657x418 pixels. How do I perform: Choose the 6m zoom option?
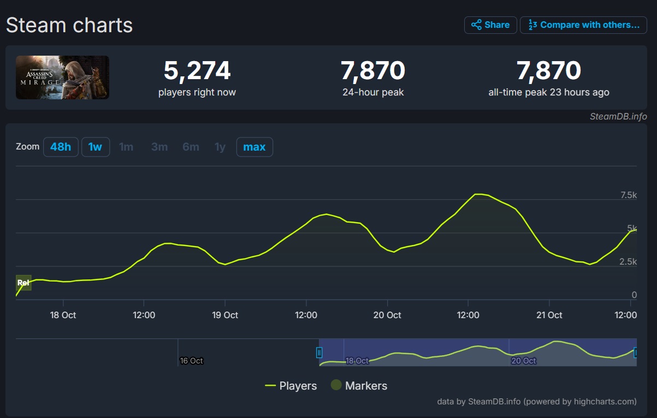click(x=191, y=147)
